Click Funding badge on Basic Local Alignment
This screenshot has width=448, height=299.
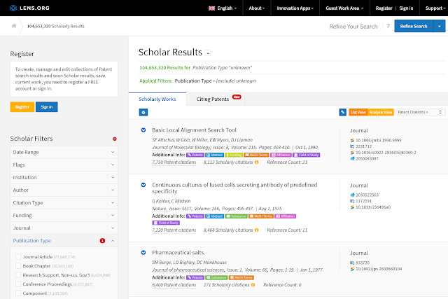click(234, 155)
